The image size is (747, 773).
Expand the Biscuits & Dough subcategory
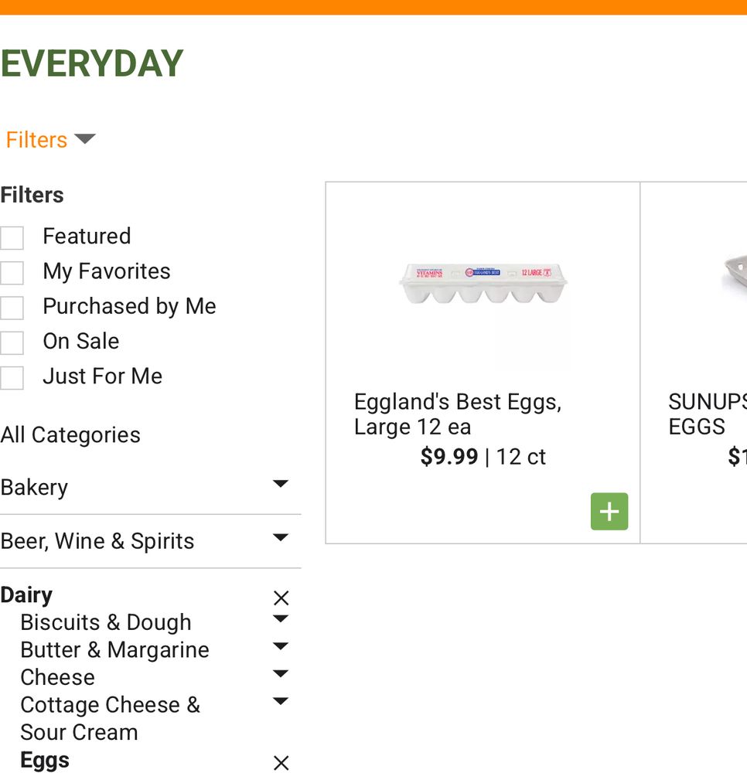pyautogui.click(x=281, y=618)
